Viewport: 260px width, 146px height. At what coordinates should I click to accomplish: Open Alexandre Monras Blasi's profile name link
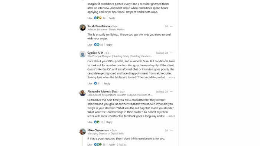pyautogui.click(x=102, y=92)
